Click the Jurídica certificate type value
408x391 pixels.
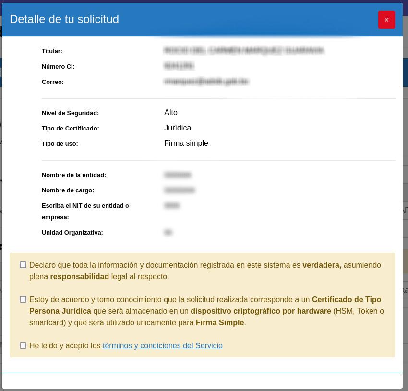(178, 128)
